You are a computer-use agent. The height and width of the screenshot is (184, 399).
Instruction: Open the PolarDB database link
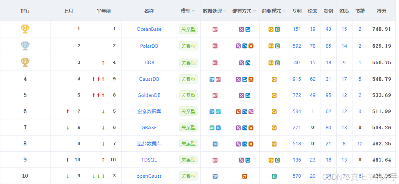click(149, 46)
